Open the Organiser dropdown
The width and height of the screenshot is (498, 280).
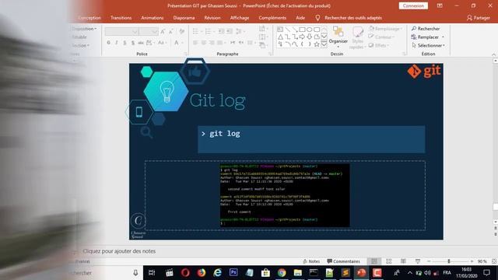[x=338, y=37]
